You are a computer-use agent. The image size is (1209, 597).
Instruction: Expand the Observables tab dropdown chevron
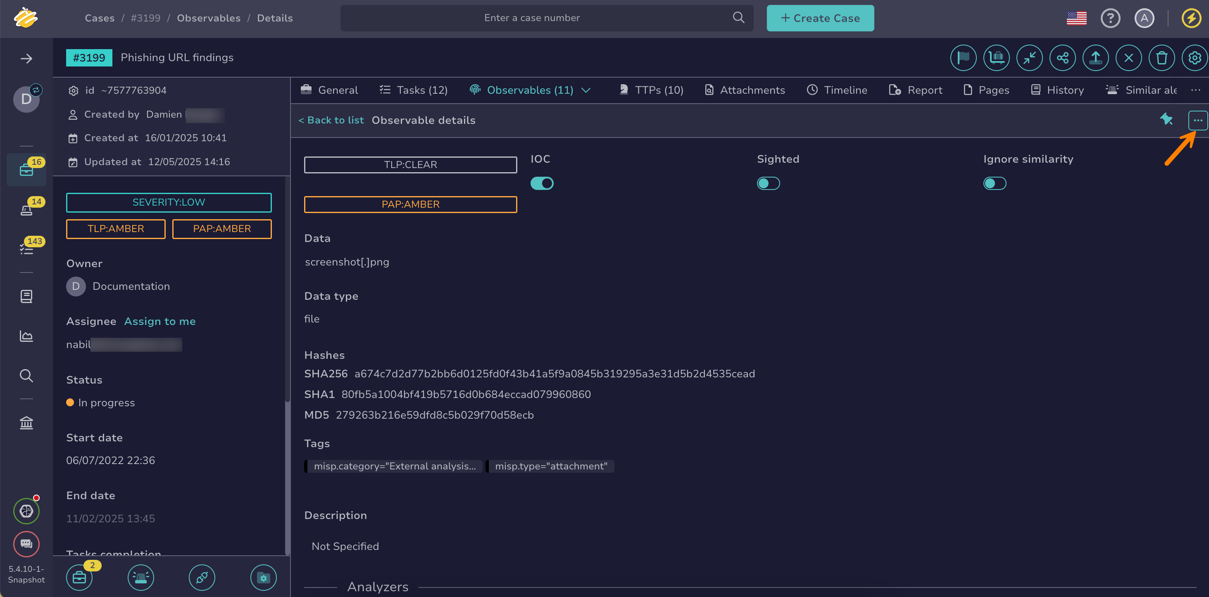pyautogui.click(x=586, y=90)
